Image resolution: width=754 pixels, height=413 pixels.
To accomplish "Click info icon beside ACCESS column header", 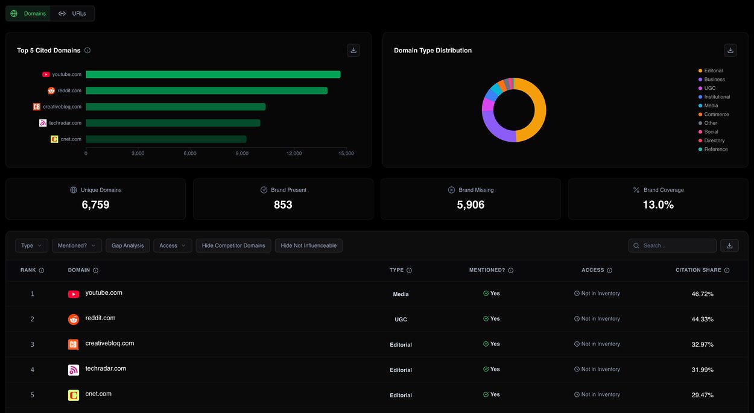I will [610, 271].
